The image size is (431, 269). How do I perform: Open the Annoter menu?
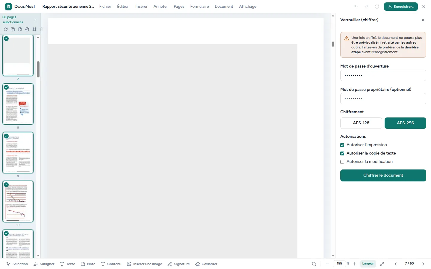(161, 6)
